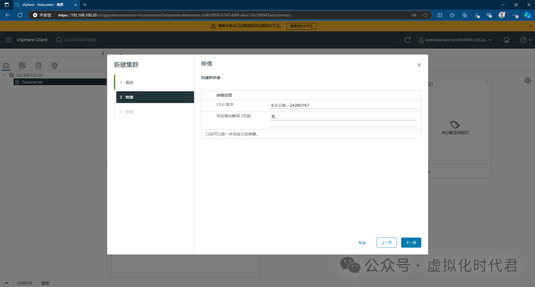Click the vSphere Client search field
535x287 pixels.
tap(80, 40)
